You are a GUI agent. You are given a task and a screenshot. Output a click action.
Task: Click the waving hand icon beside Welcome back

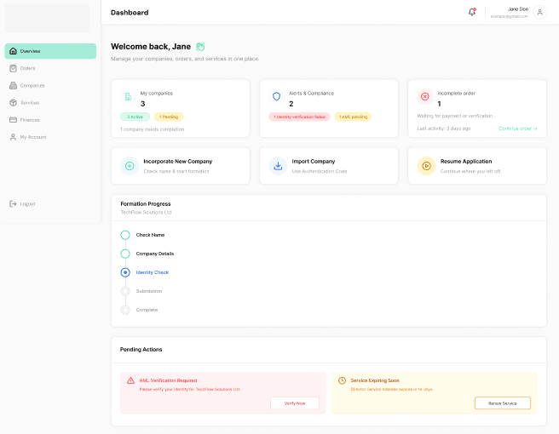[x=200, y=47]
